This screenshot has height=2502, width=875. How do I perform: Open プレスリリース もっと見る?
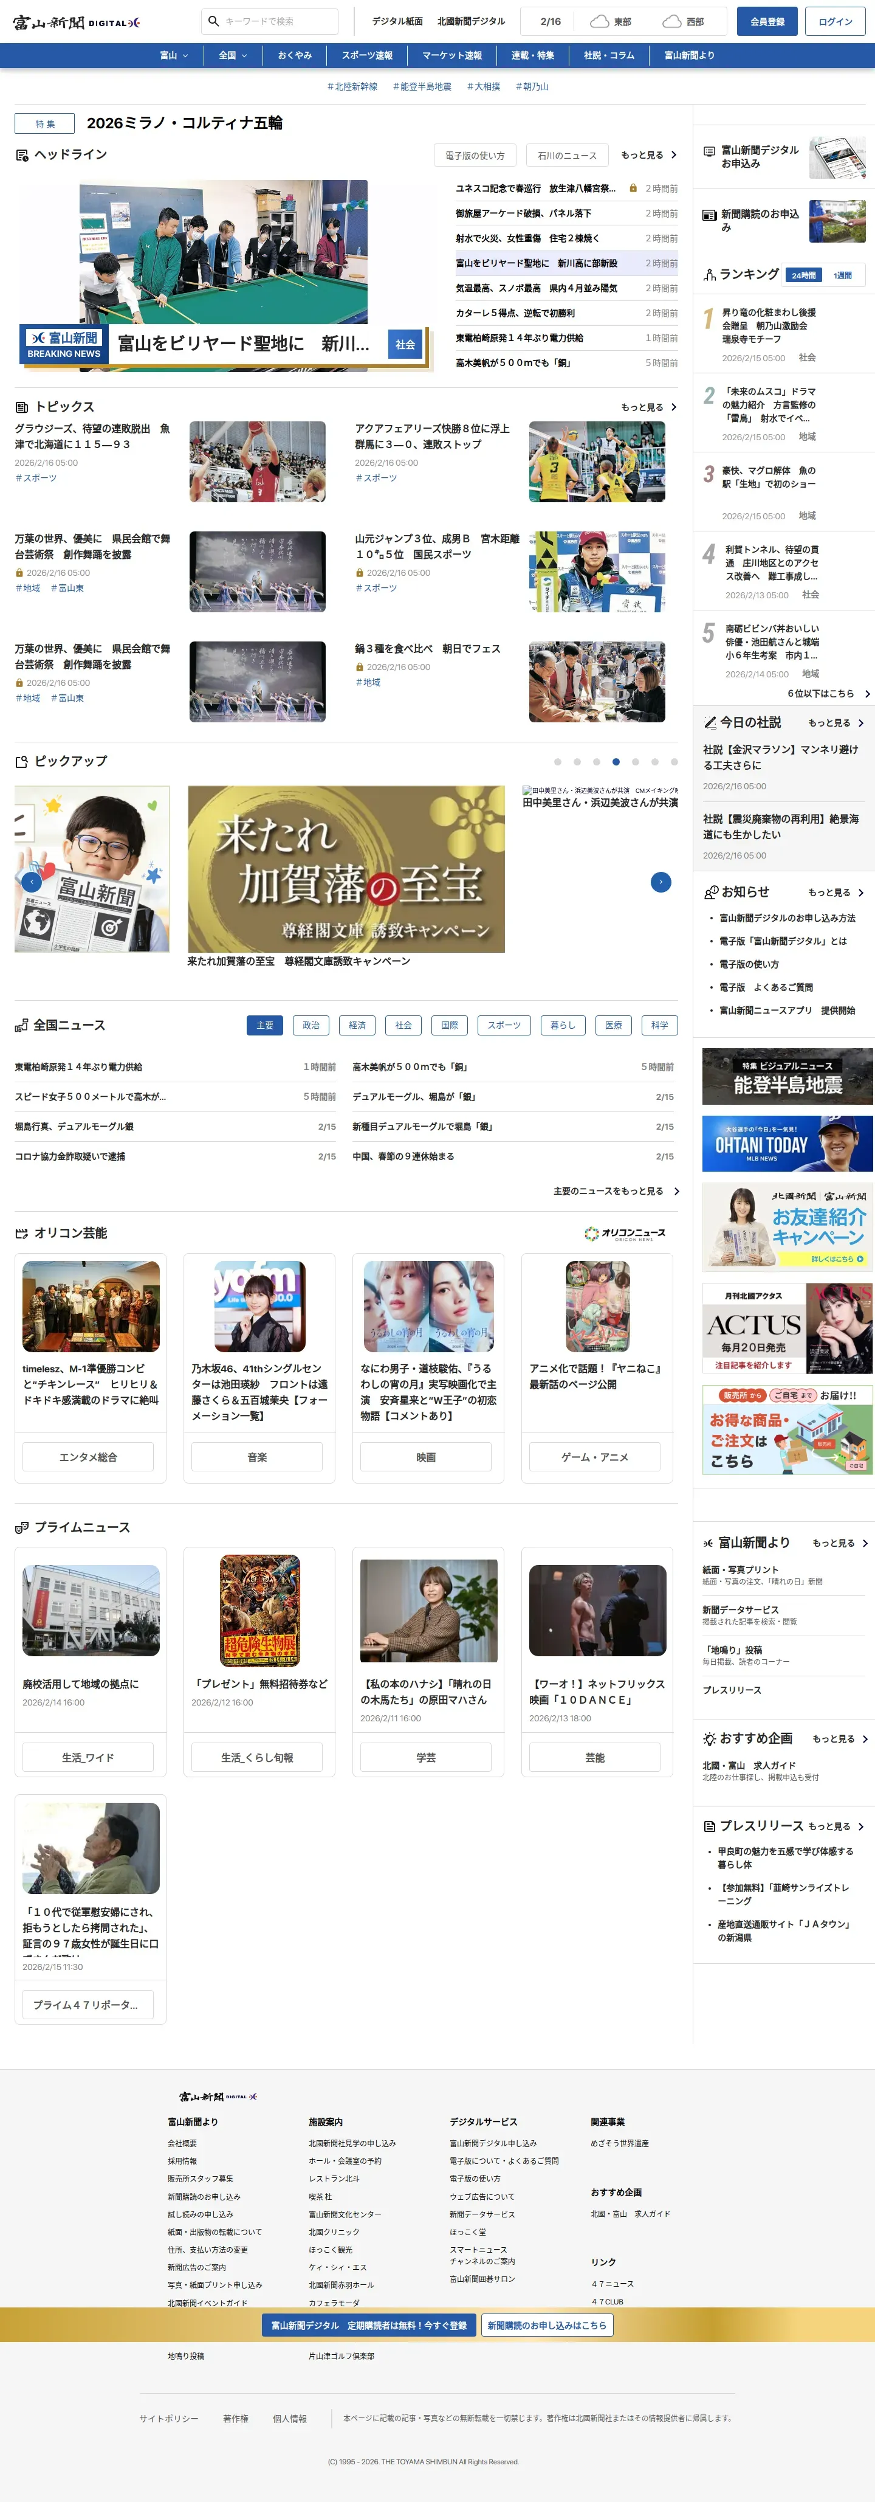836,1826
